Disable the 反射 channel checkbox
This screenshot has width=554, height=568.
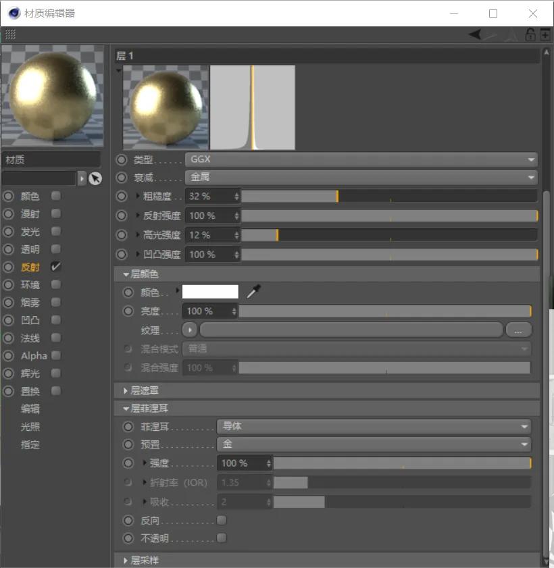click(x=56, y=267)
